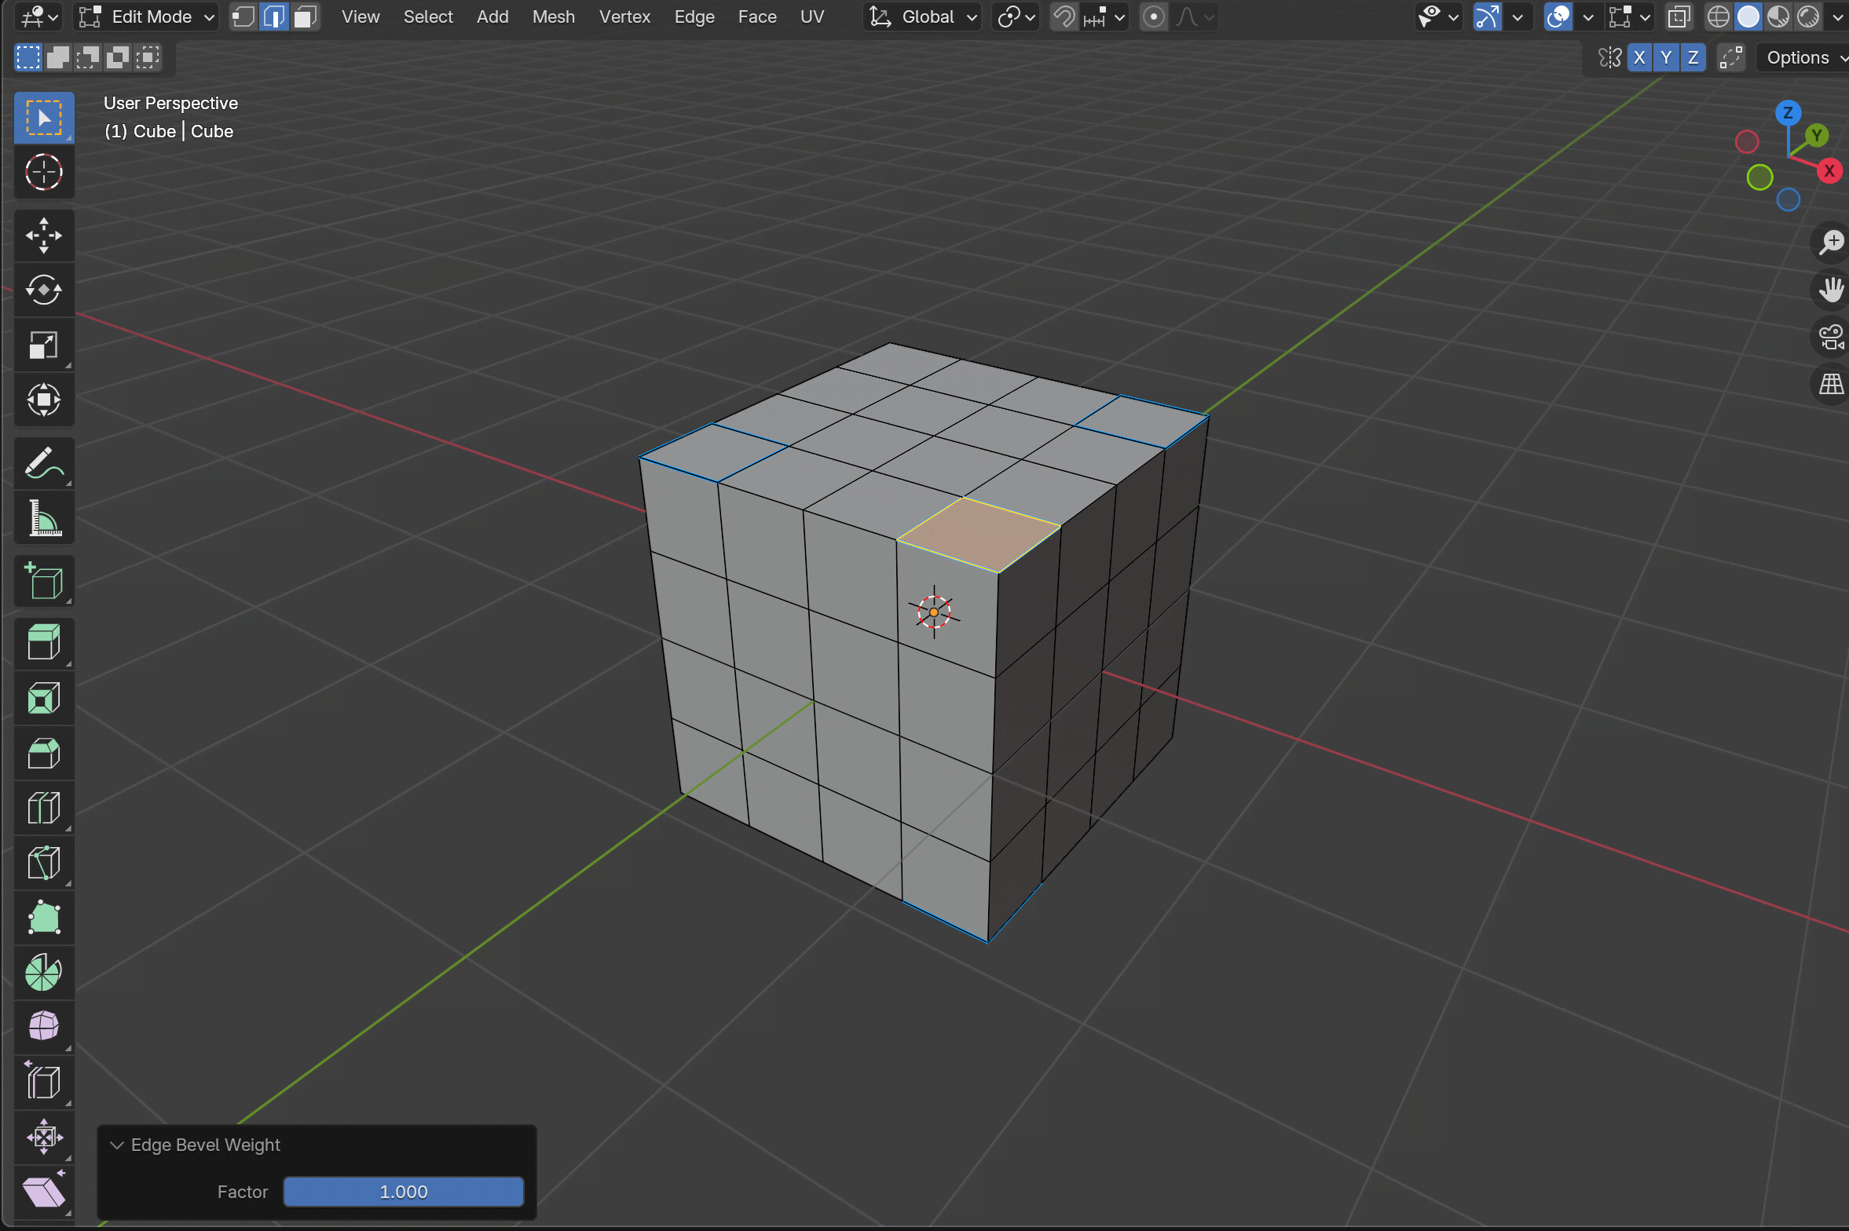This screenshot has width=1849, height=1231.
Task: Open Global transform orientation dropdown
Action: click(923, 16)
